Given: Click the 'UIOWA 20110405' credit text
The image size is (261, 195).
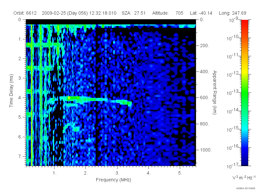Looking at the screenshot, I should [x=246, y=188].
